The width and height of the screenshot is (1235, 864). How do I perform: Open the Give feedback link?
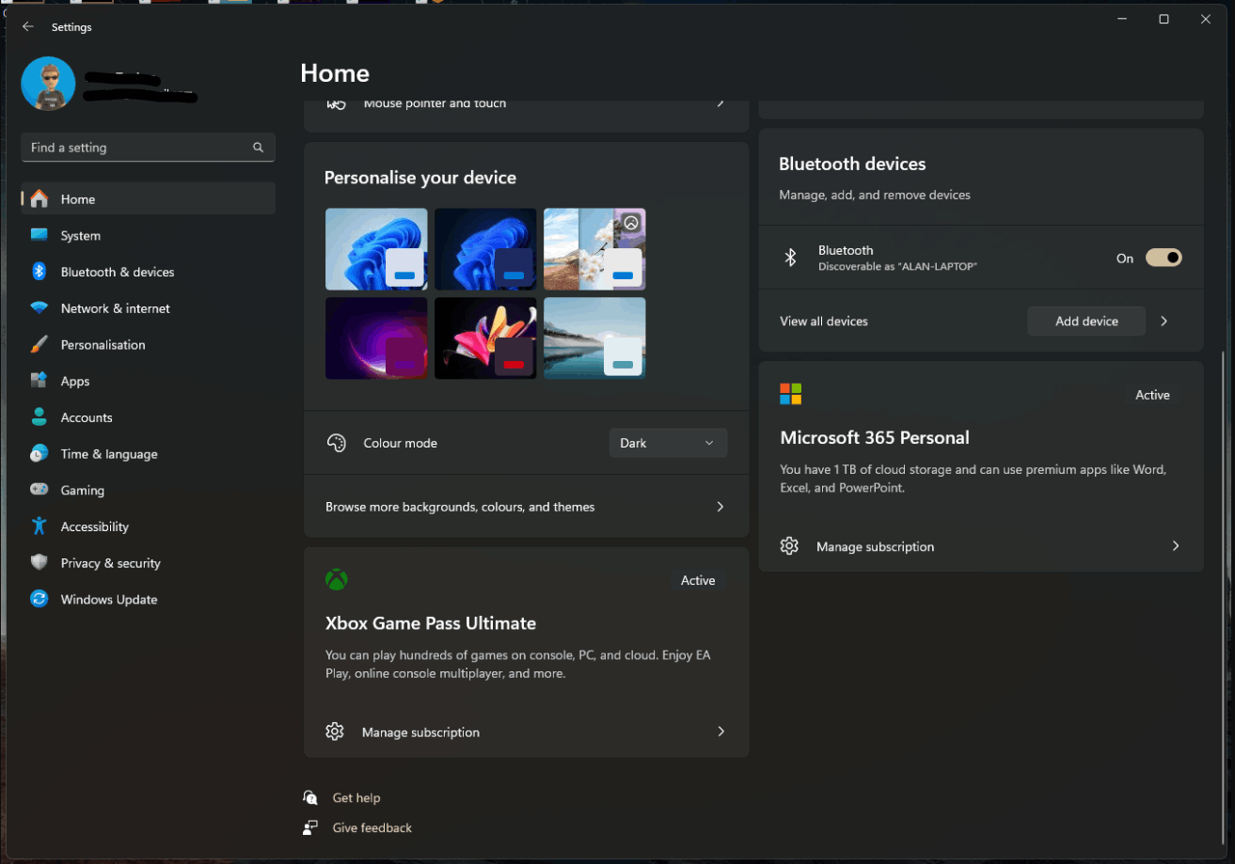click(x=372, y=827)
